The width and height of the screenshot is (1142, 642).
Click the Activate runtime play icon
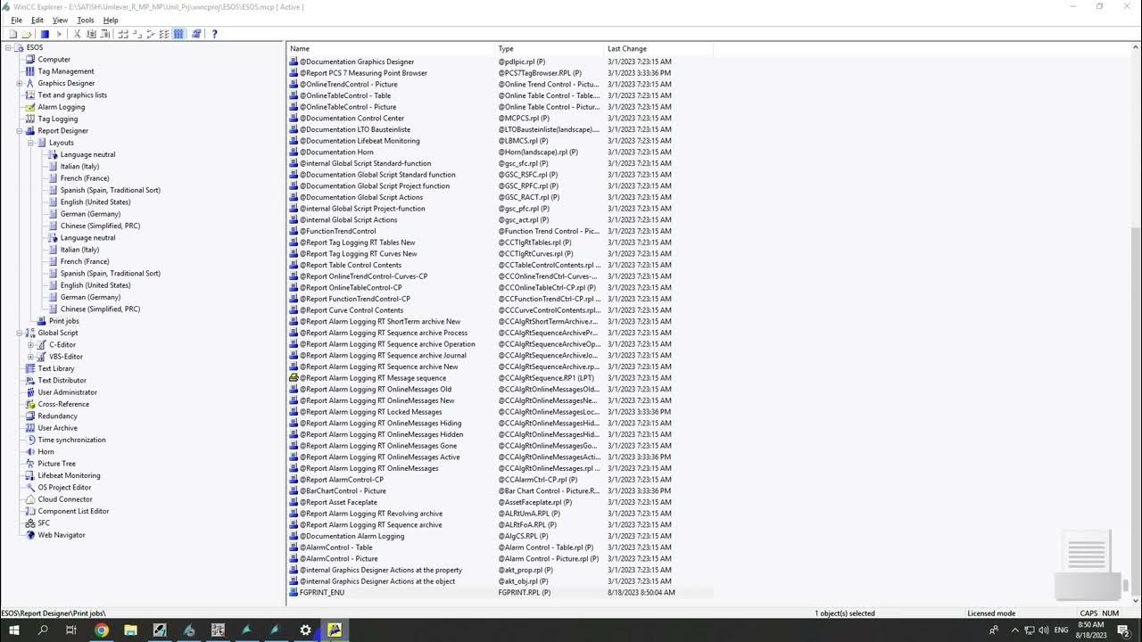[x=59, y=34]
